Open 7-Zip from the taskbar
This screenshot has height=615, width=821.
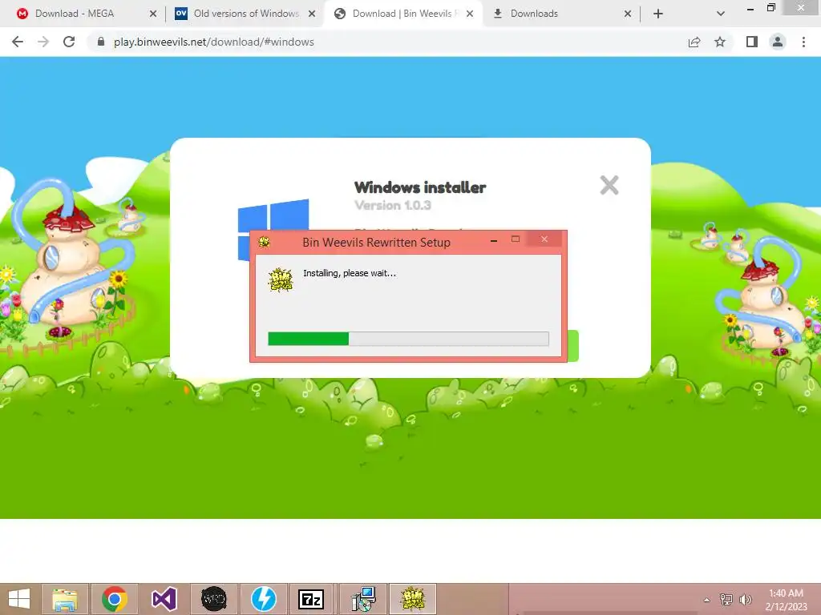[311, 599]
